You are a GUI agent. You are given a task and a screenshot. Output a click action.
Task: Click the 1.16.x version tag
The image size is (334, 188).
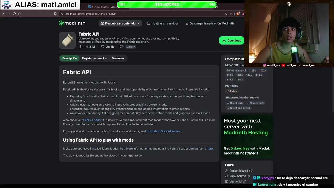tap(259, 75)
